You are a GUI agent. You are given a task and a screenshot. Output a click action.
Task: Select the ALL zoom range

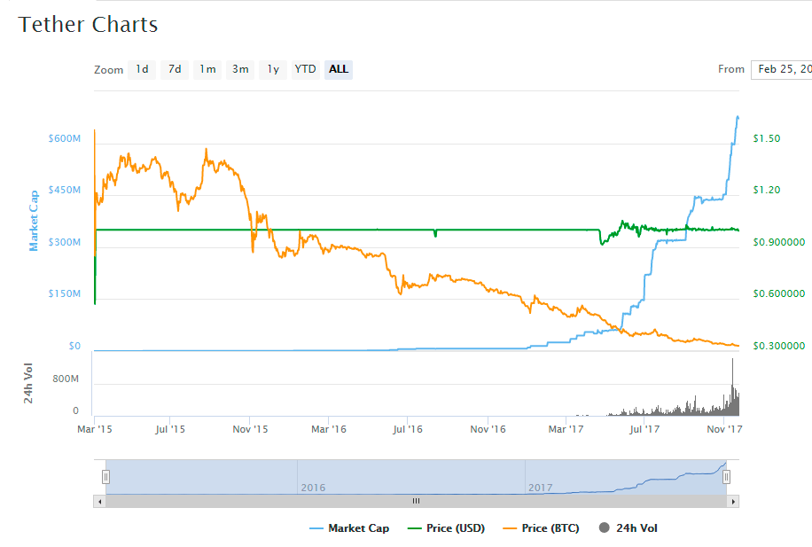click(339, 69)
